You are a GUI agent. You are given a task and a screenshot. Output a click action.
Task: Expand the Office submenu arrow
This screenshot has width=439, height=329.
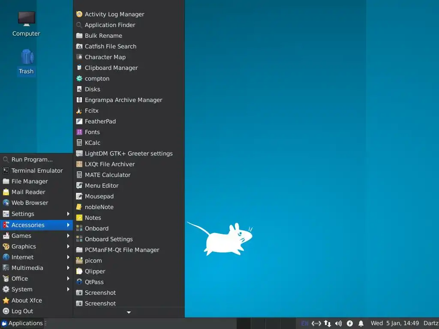coord(68,278)
